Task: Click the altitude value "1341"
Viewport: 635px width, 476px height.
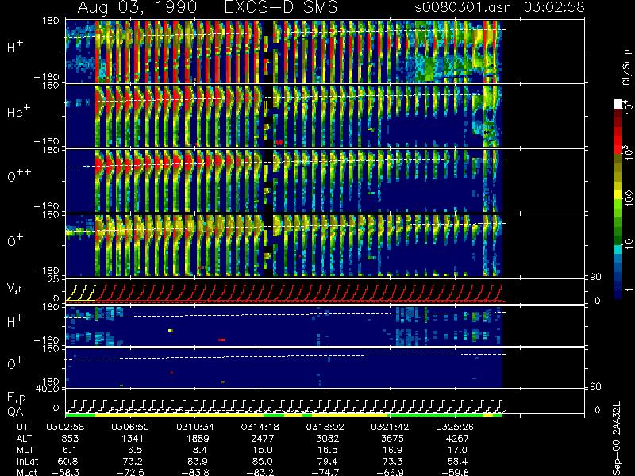Action: pos(133,439)
